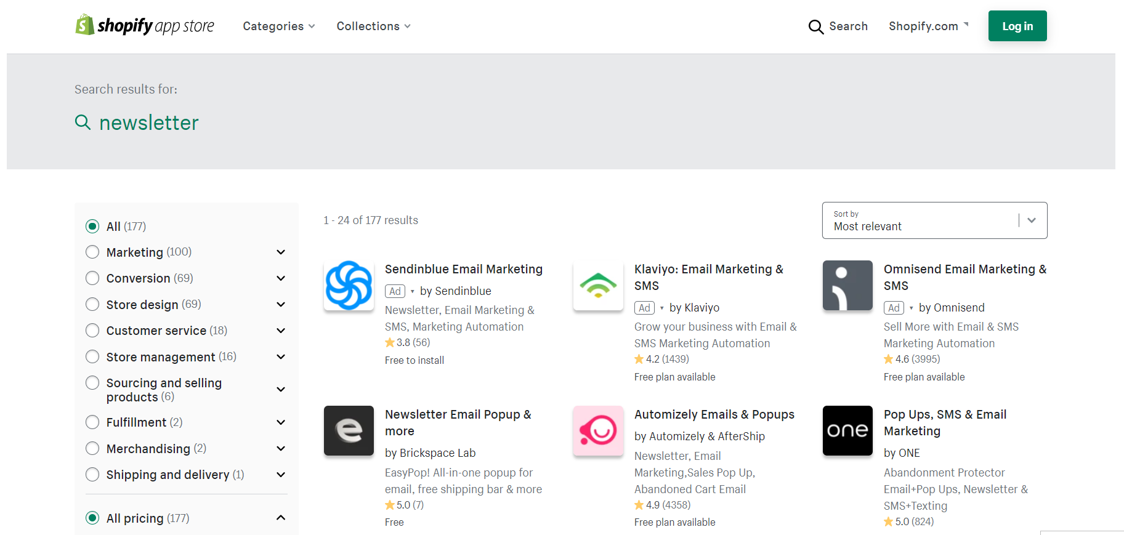Click the green magnifier beside newsletter
This screenshot has width=1124, height=535.
(x=83, y=122)
